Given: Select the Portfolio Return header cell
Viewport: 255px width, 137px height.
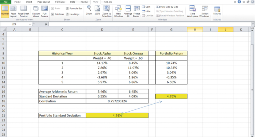Looking at the screenshot, I should click(171, 53).
